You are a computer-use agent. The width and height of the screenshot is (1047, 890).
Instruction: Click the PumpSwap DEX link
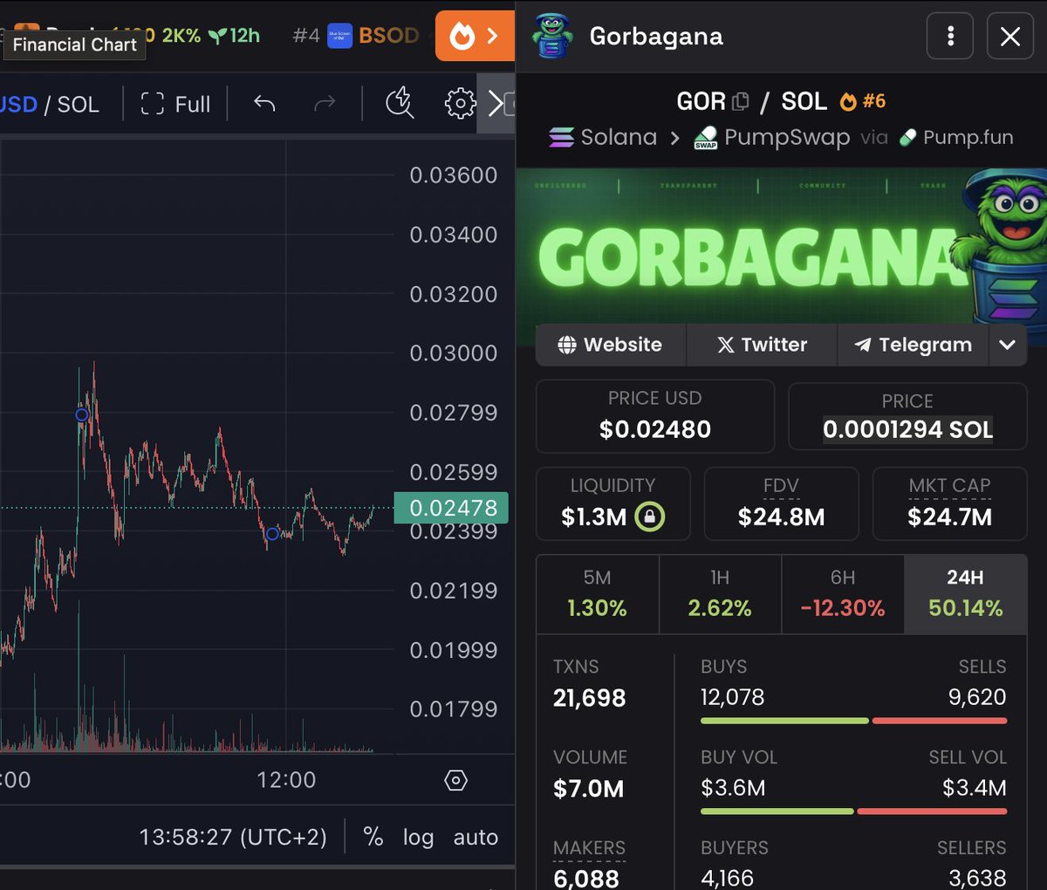click(772, 137)
